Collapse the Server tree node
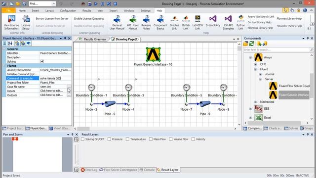 (260, 79)
